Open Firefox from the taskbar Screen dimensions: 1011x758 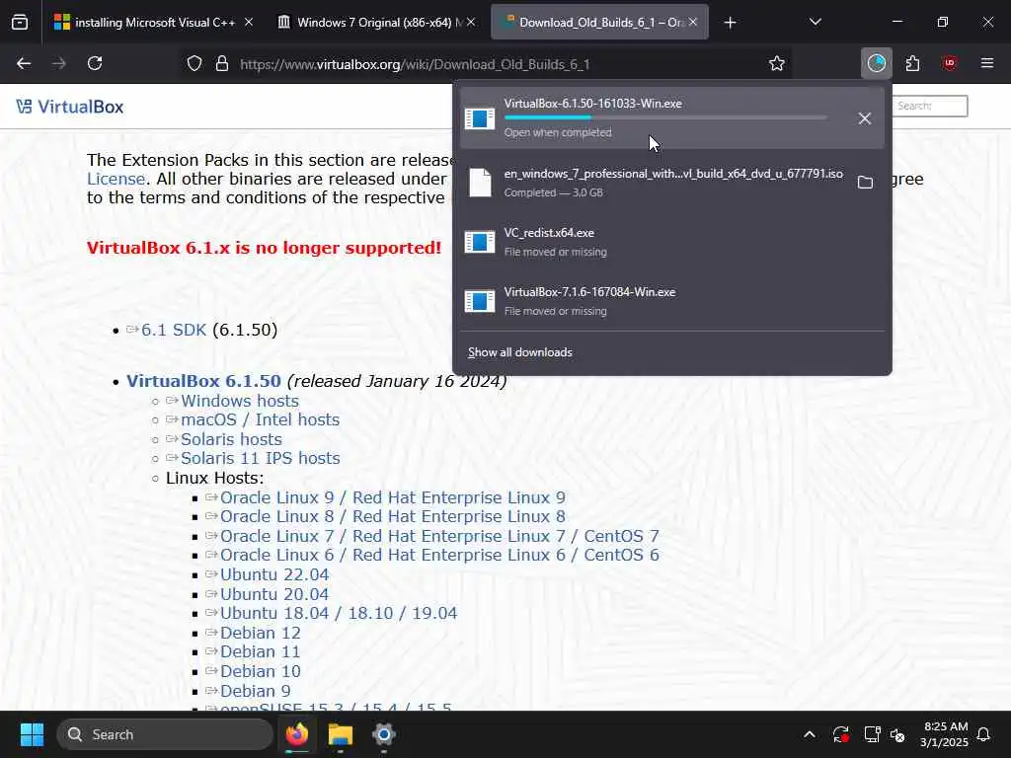pos(297,734)
